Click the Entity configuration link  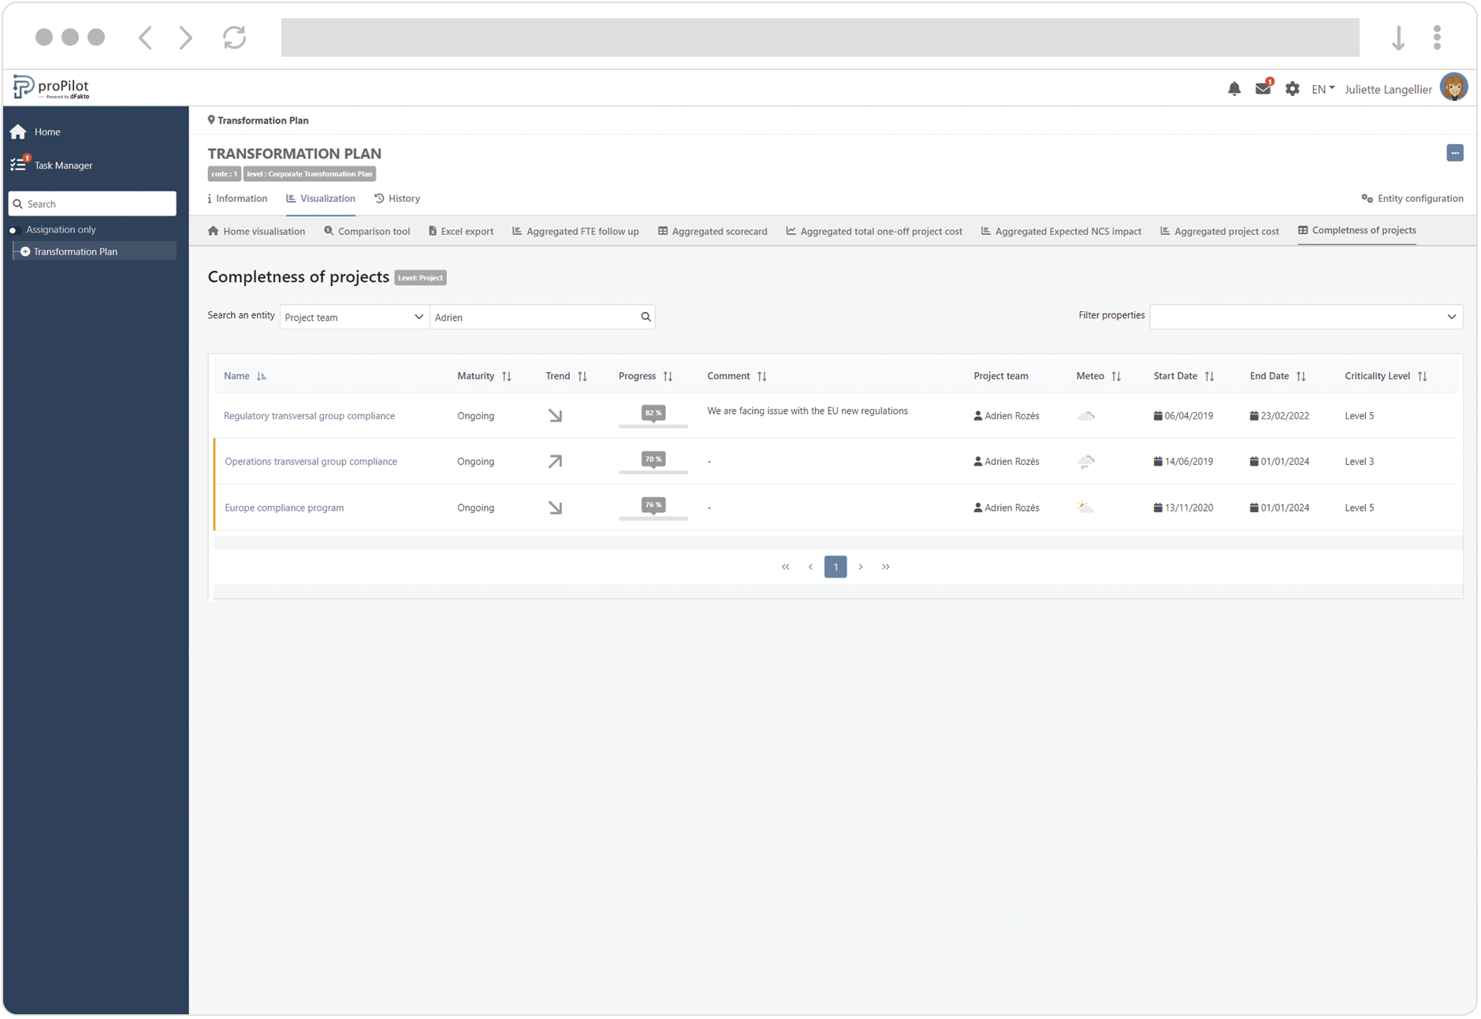tap(1412, 199)
